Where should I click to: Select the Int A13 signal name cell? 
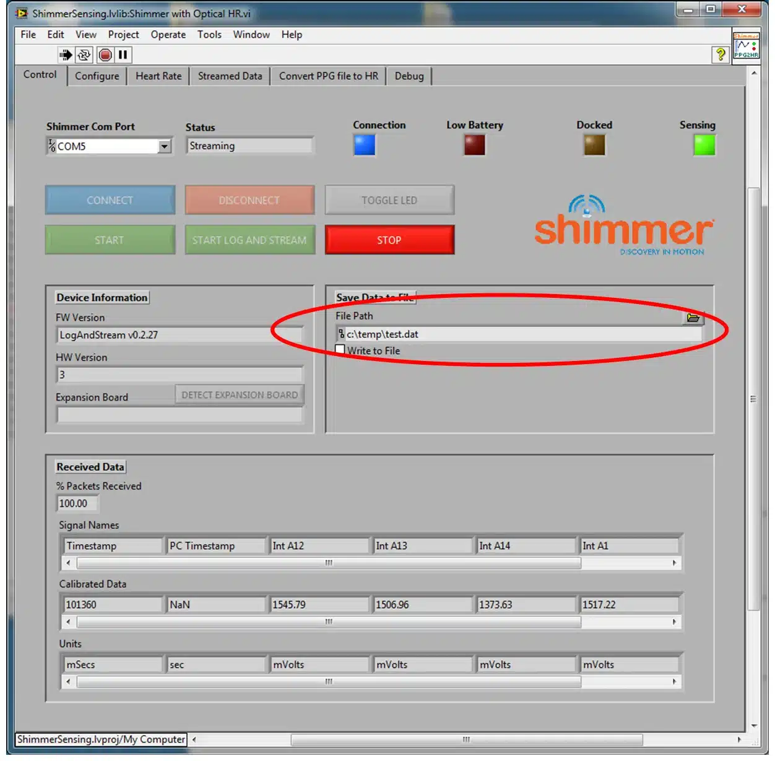(x=423, y=546)
